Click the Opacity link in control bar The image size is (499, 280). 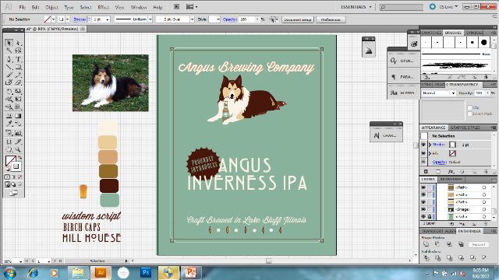pos(230,19)
